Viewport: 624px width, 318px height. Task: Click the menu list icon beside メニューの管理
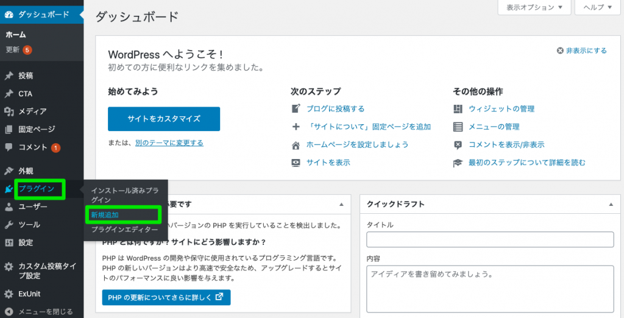point(458,127)
